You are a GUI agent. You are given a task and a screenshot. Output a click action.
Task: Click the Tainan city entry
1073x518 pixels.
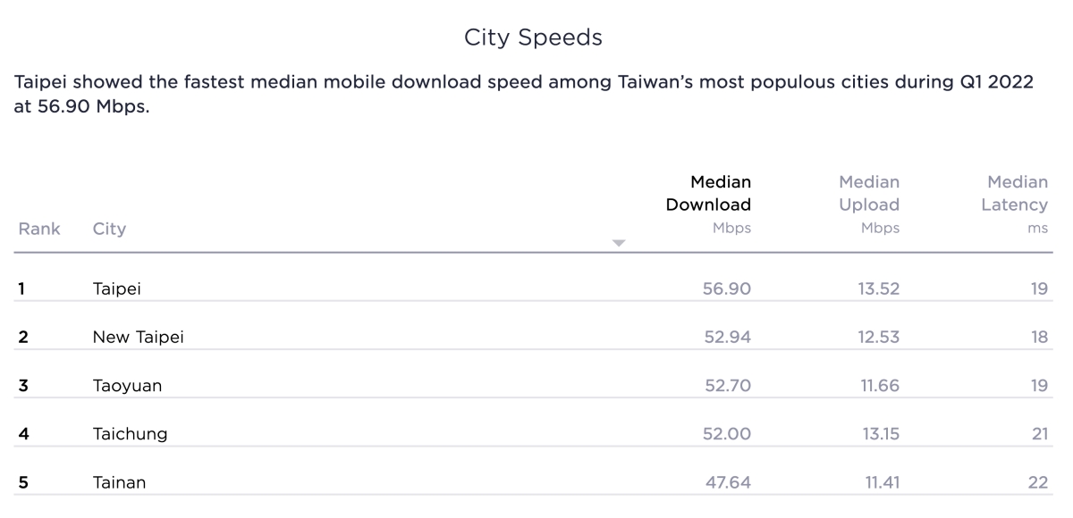click(119, 483)
